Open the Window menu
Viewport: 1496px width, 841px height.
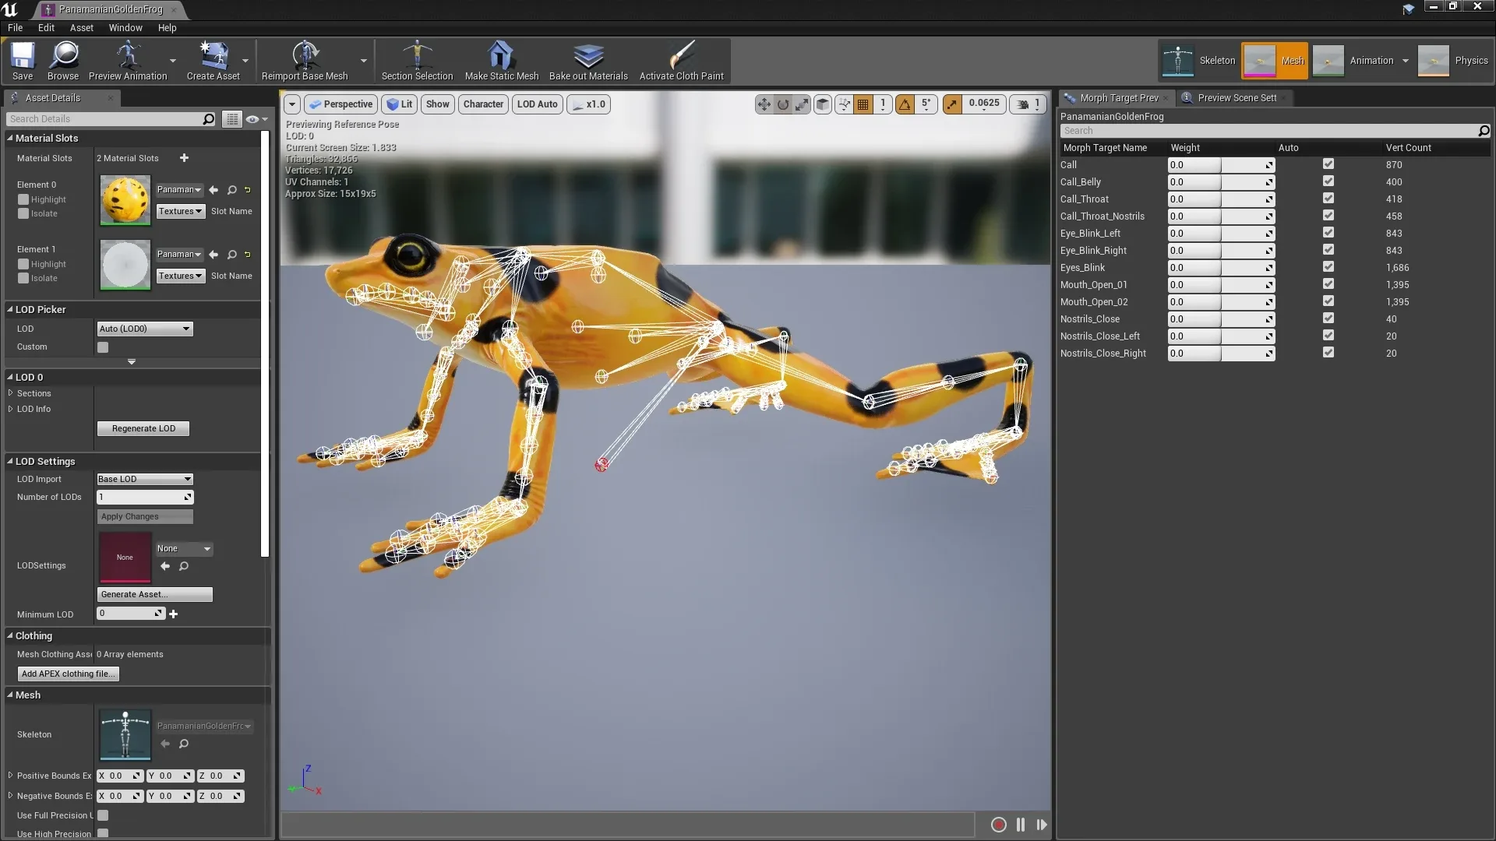[x=125, y=27]
